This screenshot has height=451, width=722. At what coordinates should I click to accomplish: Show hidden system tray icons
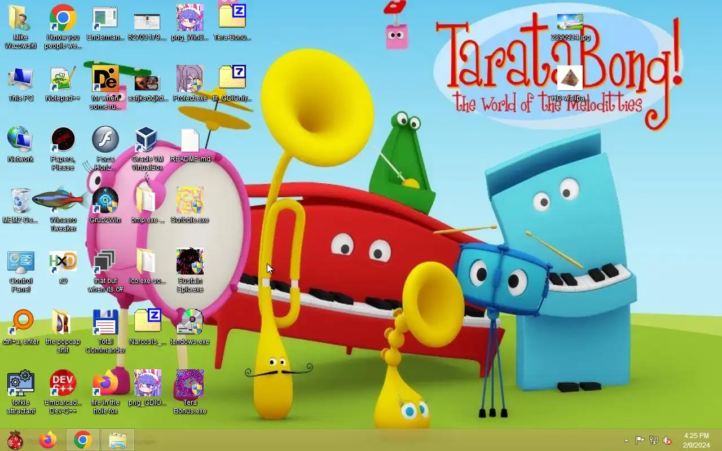coord(626,440)
